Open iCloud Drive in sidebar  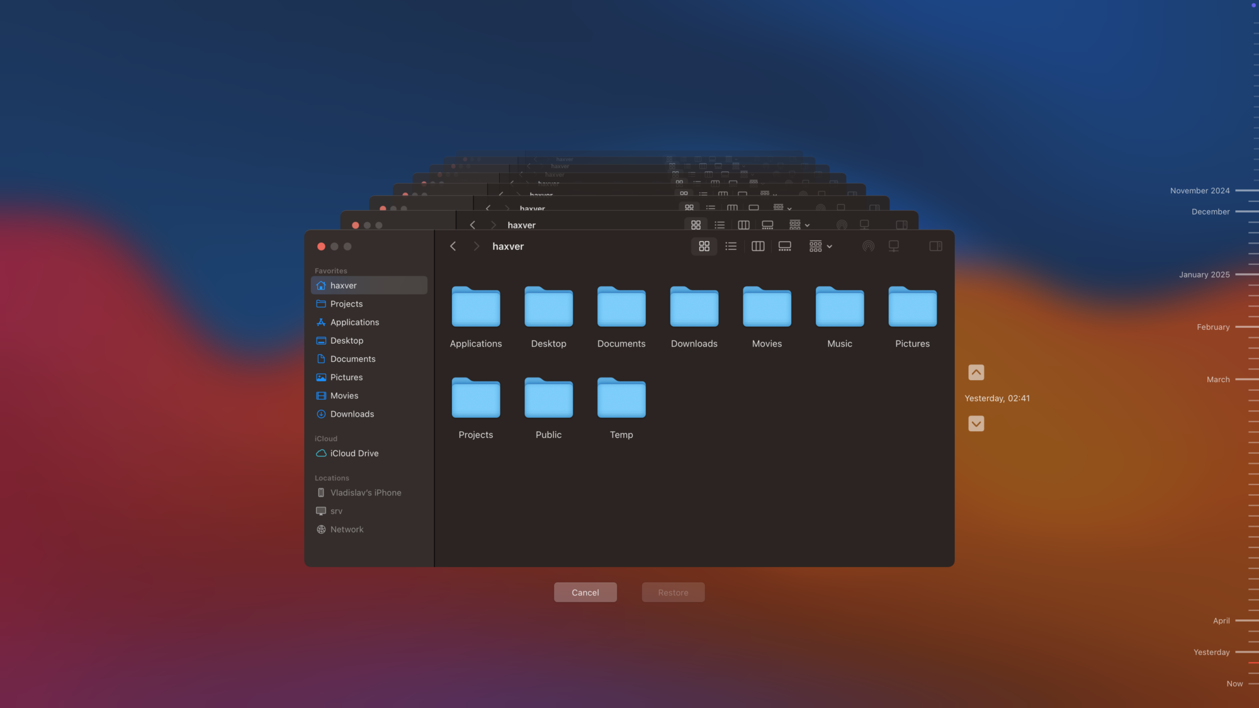click(354, 453)
